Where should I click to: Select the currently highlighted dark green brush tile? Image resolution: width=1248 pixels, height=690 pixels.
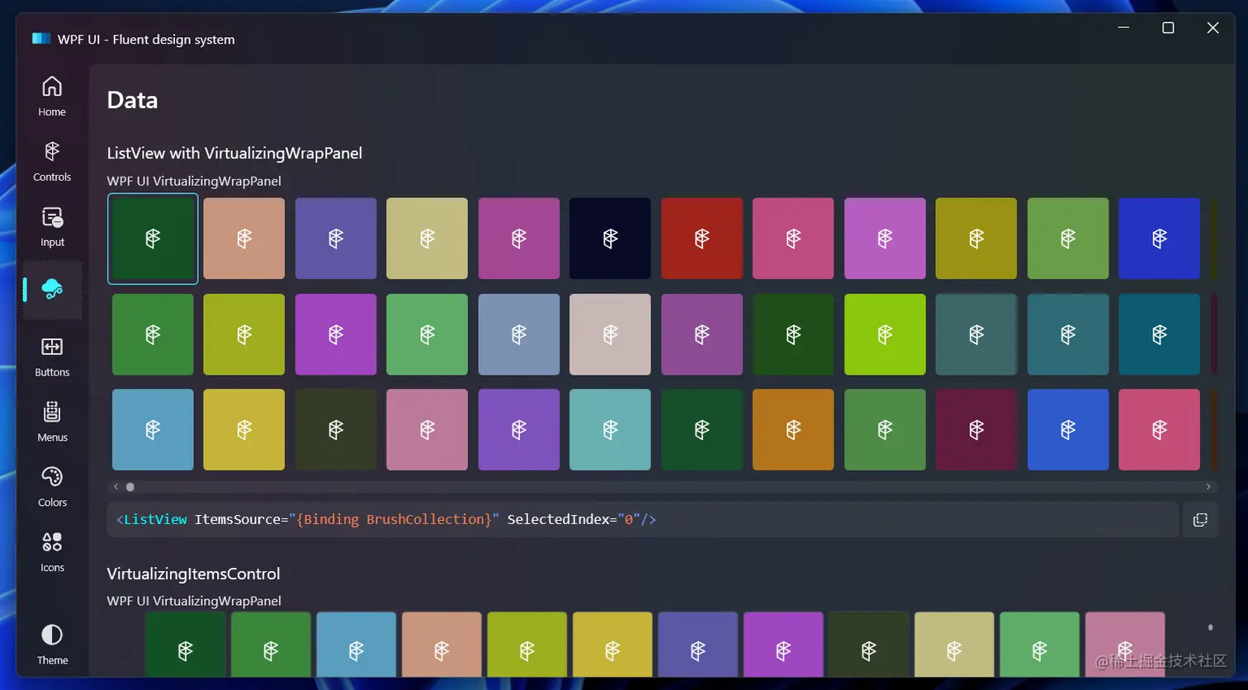(152, 238)
